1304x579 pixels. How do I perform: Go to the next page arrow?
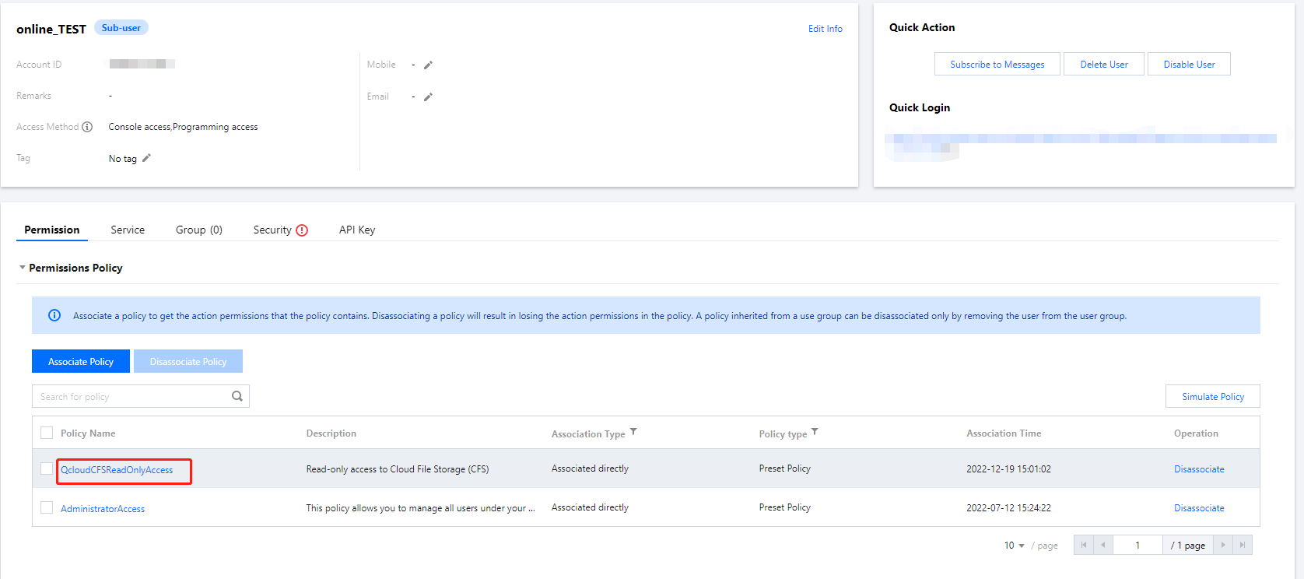point(1223,545)
